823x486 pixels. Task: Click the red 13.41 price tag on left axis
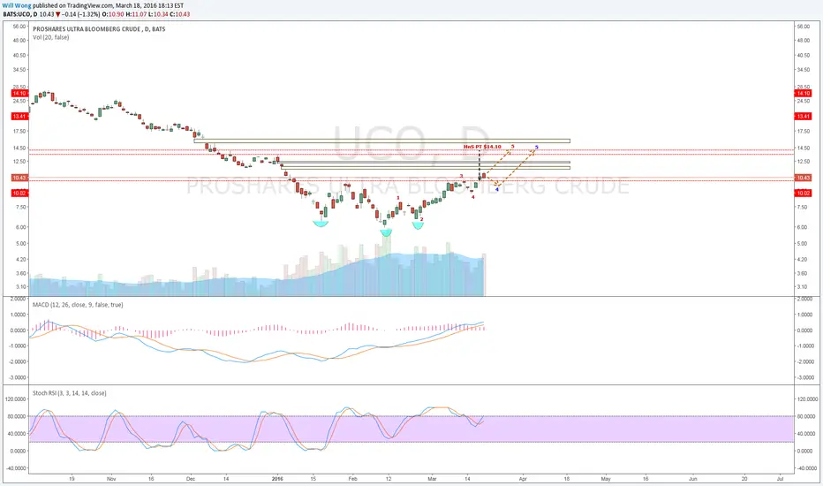pyautogui.click(x=19, y=116)
